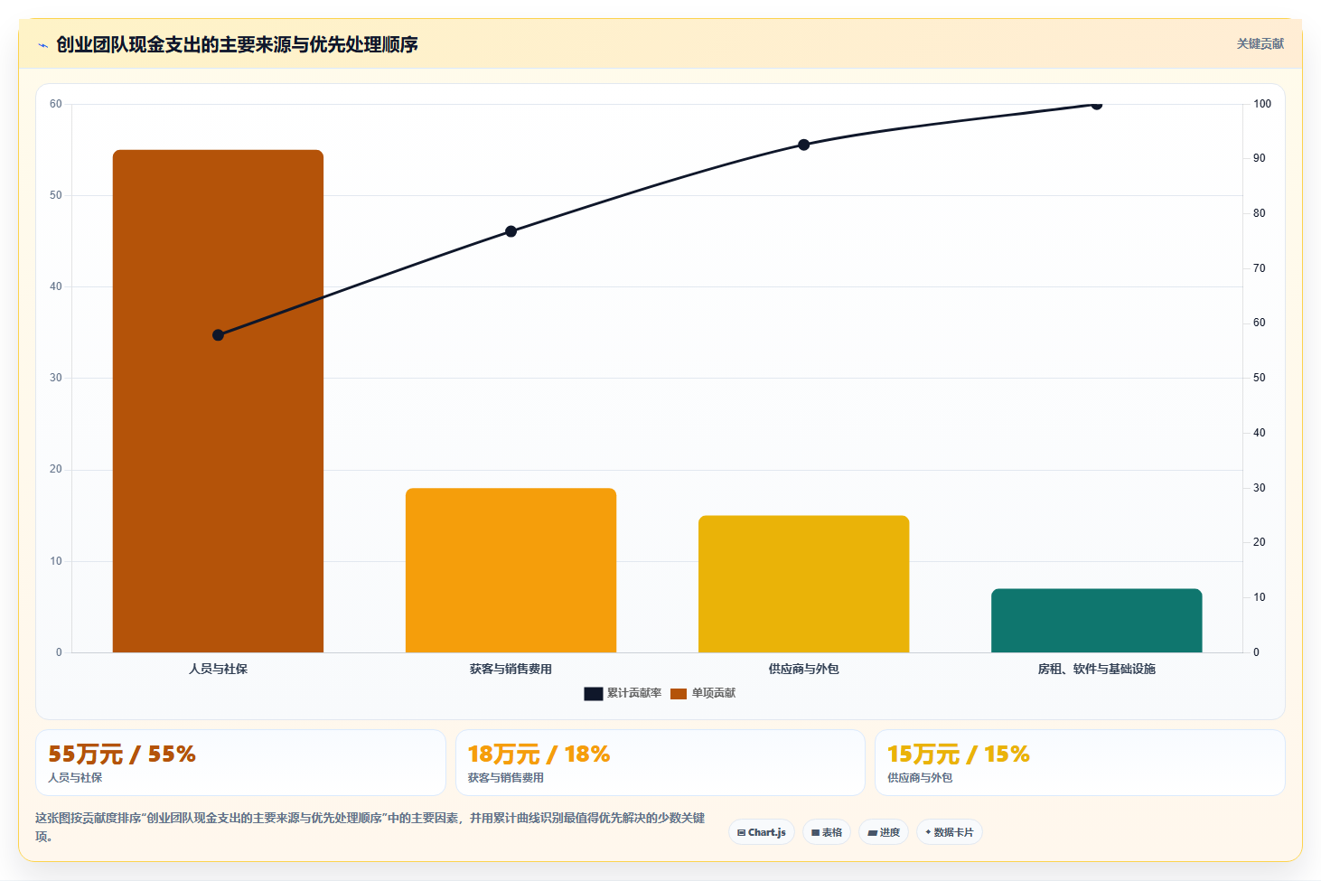Click the cumulative line point above 人员与社保
Viewport: 1321px width, 881px height.
click(218, 335)
